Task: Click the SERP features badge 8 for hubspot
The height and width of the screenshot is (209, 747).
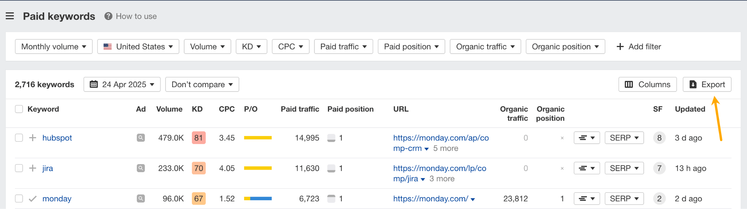Action: 659,138
